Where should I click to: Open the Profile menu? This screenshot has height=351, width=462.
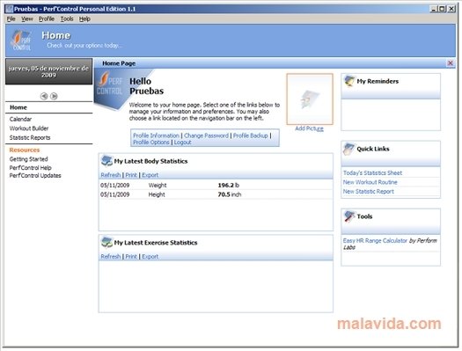point(47,18)
